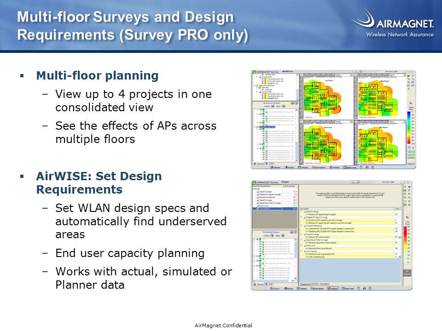Switch to Channel tab in the MultiFloor window
This screenshot has width=442, height=331.
(x=259, y=164)
